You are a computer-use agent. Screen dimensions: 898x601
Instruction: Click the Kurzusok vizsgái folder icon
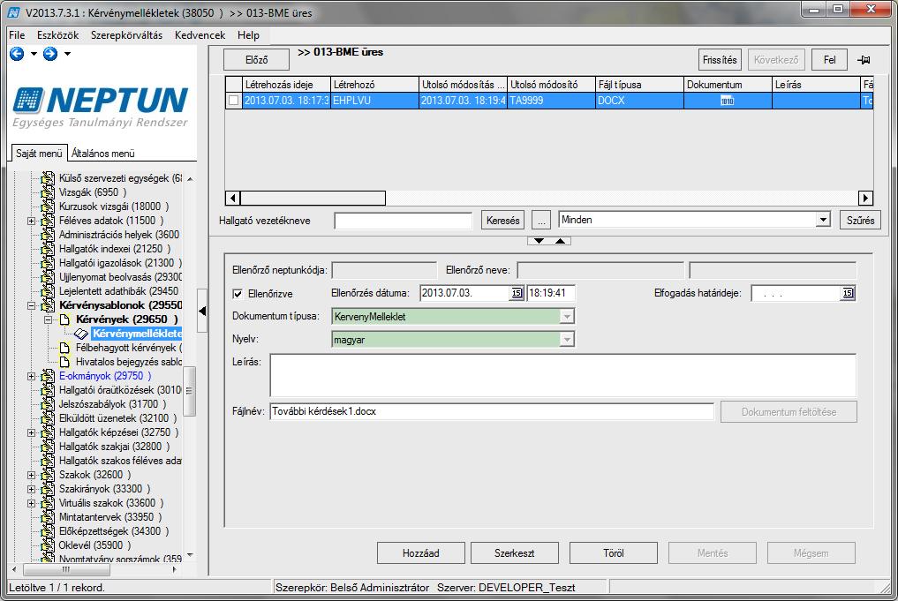(x=48, y=207)
